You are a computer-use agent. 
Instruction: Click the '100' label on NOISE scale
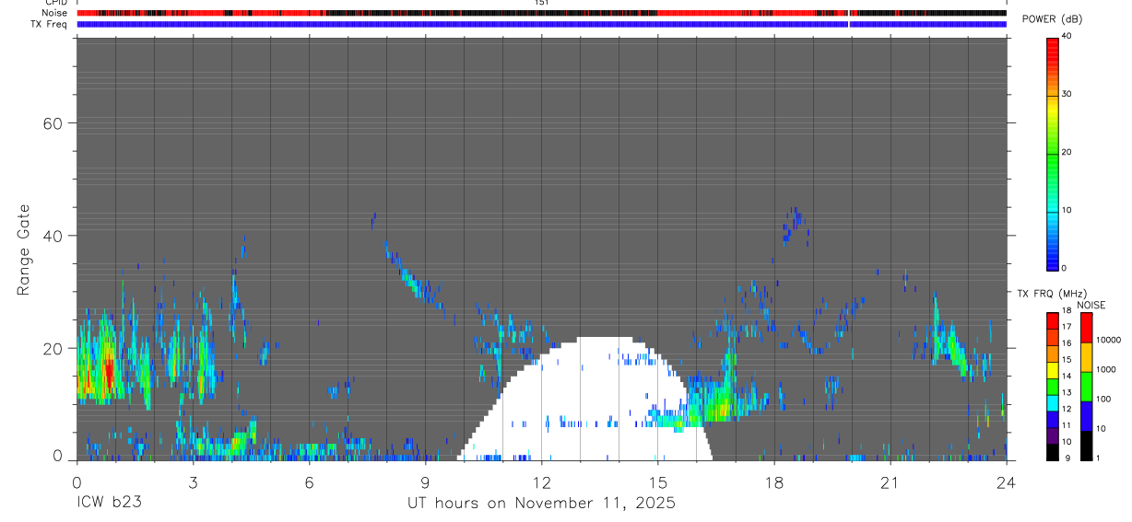pos(1103,399)
